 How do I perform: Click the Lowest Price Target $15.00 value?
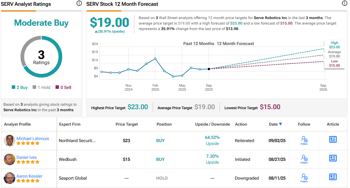click(x=270, y=107)
